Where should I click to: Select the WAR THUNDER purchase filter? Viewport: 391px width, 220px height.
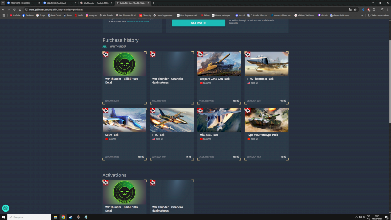(117, 47)
